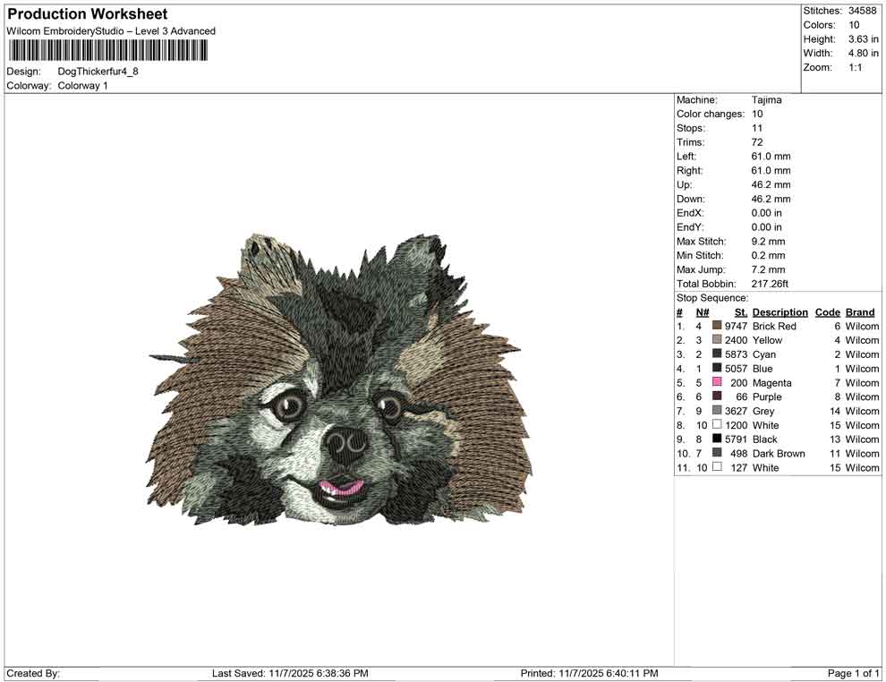Sort by the Description column header
886x682 pixels.
(780, 311)
